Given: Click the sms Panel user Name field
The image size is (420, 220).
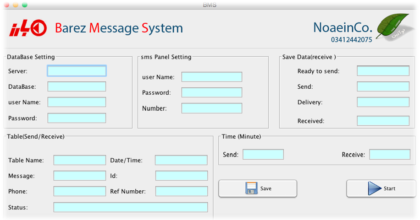Looking at the screenshot, I should coord(212,77).
